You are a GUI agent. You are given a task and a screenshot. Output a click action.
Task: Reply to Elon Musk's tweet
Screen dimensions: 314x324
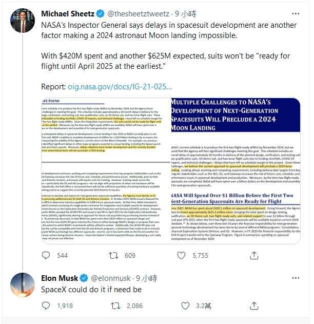(46, 306)
